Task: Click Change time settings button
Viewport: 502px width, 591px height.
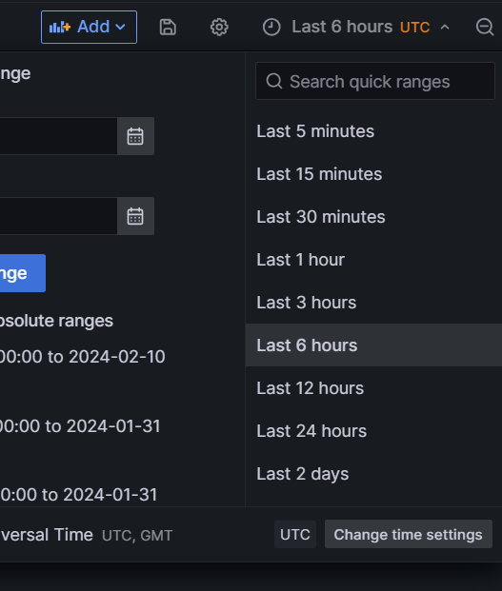Action: point(408,535)
